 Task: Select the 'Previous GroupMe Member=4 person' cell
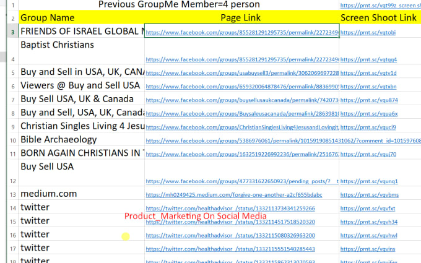[179, 4]
